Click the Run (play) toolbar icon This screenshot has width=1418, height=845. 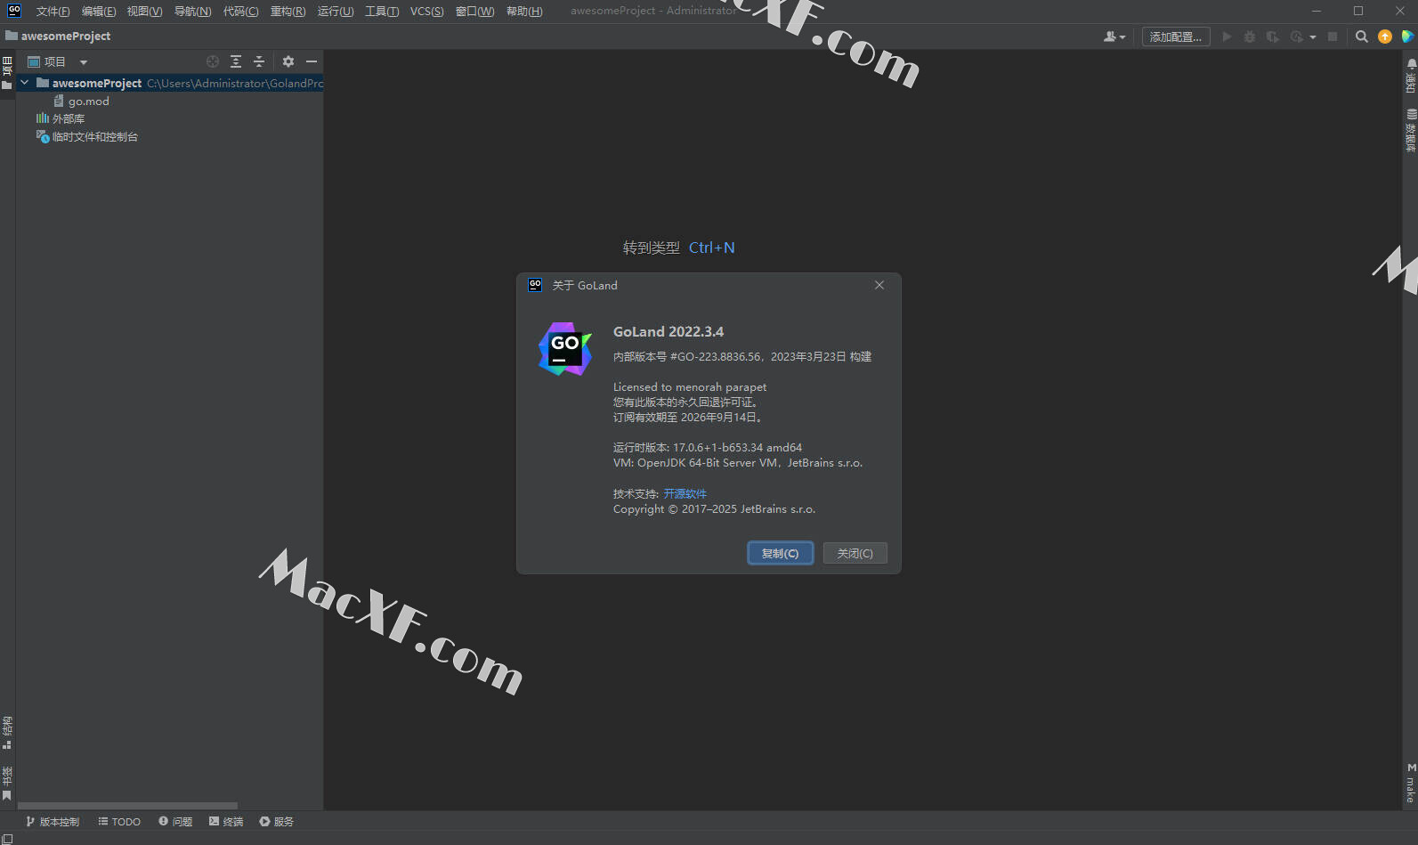click(x=1227, y=37)
